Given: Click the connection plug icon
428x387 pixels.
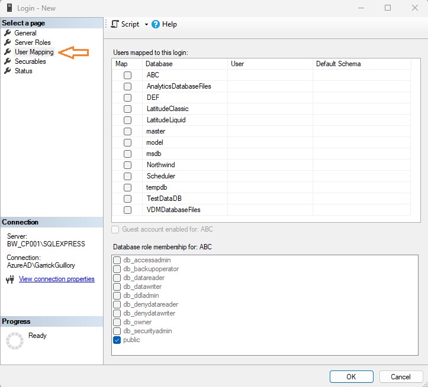Looking at the screenshot, I should click(x=10, y=279).
